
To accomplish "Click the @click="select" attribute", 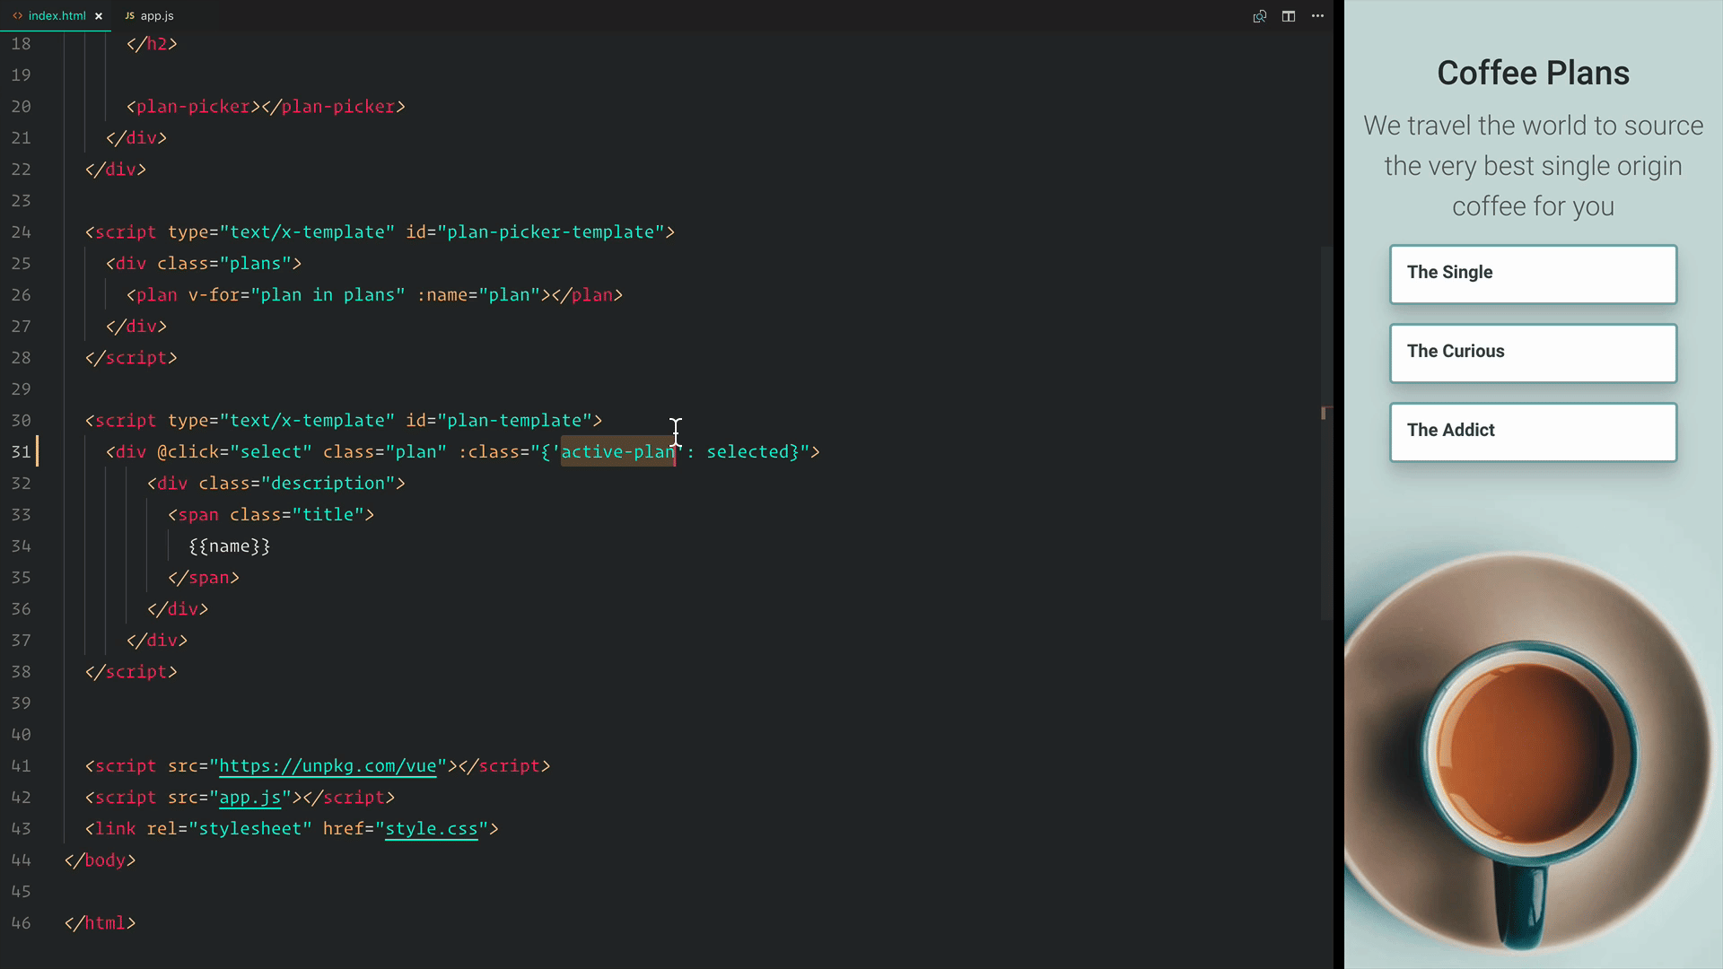I will tap(234, 452).
